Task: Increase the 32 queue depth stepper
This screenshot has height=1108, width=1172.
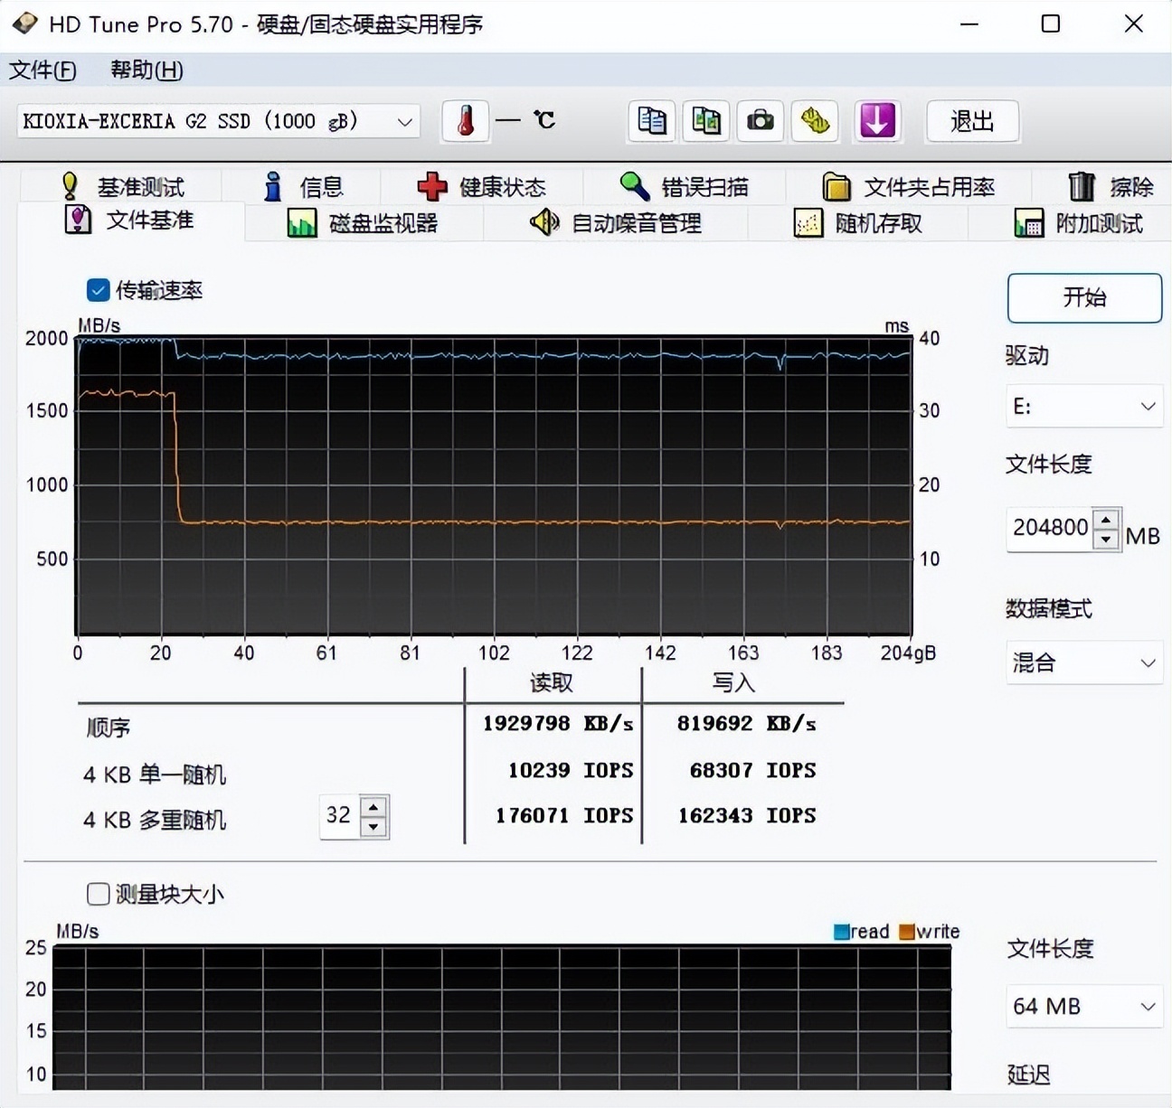Action: coord(373,806)
